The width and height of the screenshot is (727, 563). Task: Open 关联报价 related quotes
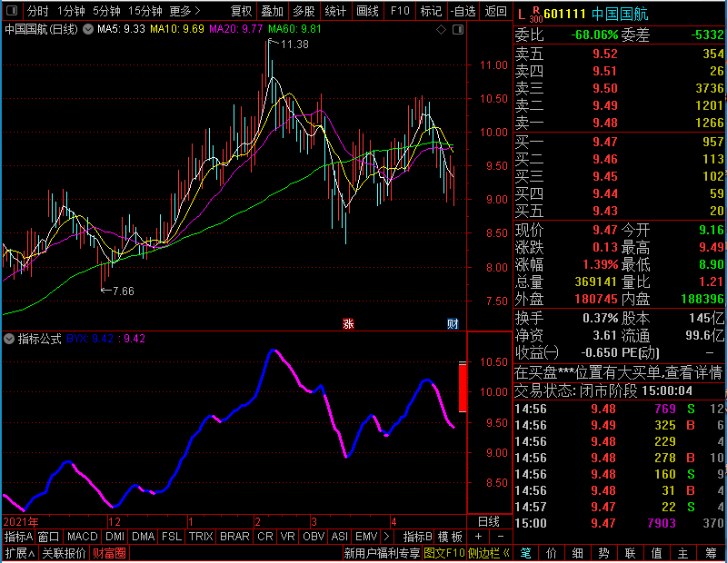point(64,553)
